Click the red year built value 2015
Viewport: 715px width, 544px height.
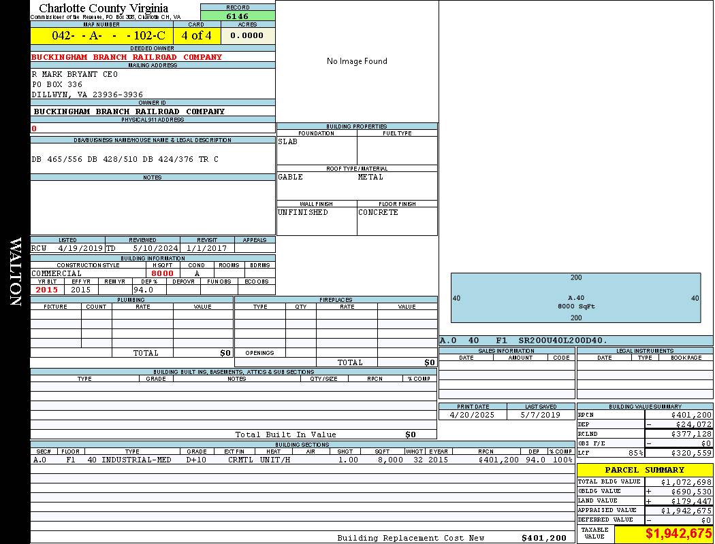[x=47, y=290]
